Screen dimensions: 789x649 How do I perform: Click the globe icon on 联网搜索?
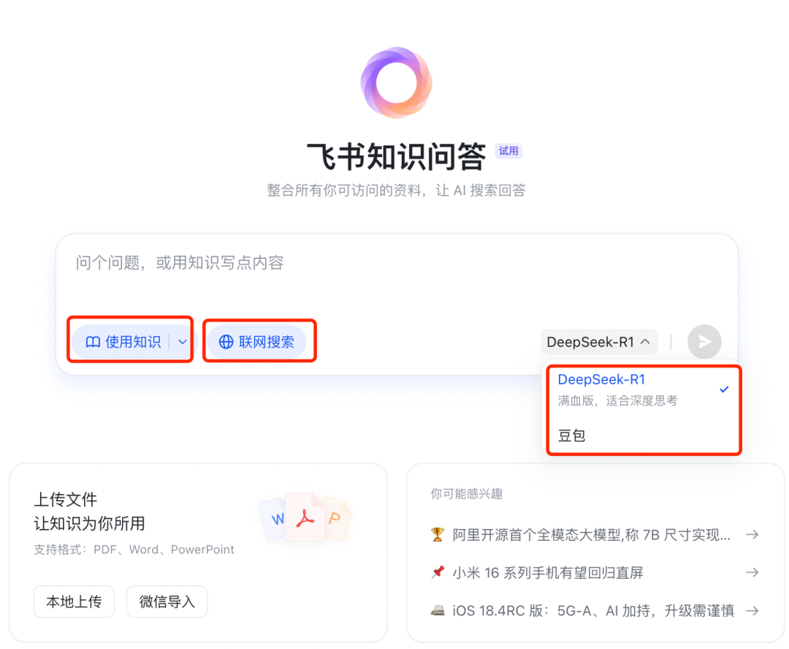226,342
